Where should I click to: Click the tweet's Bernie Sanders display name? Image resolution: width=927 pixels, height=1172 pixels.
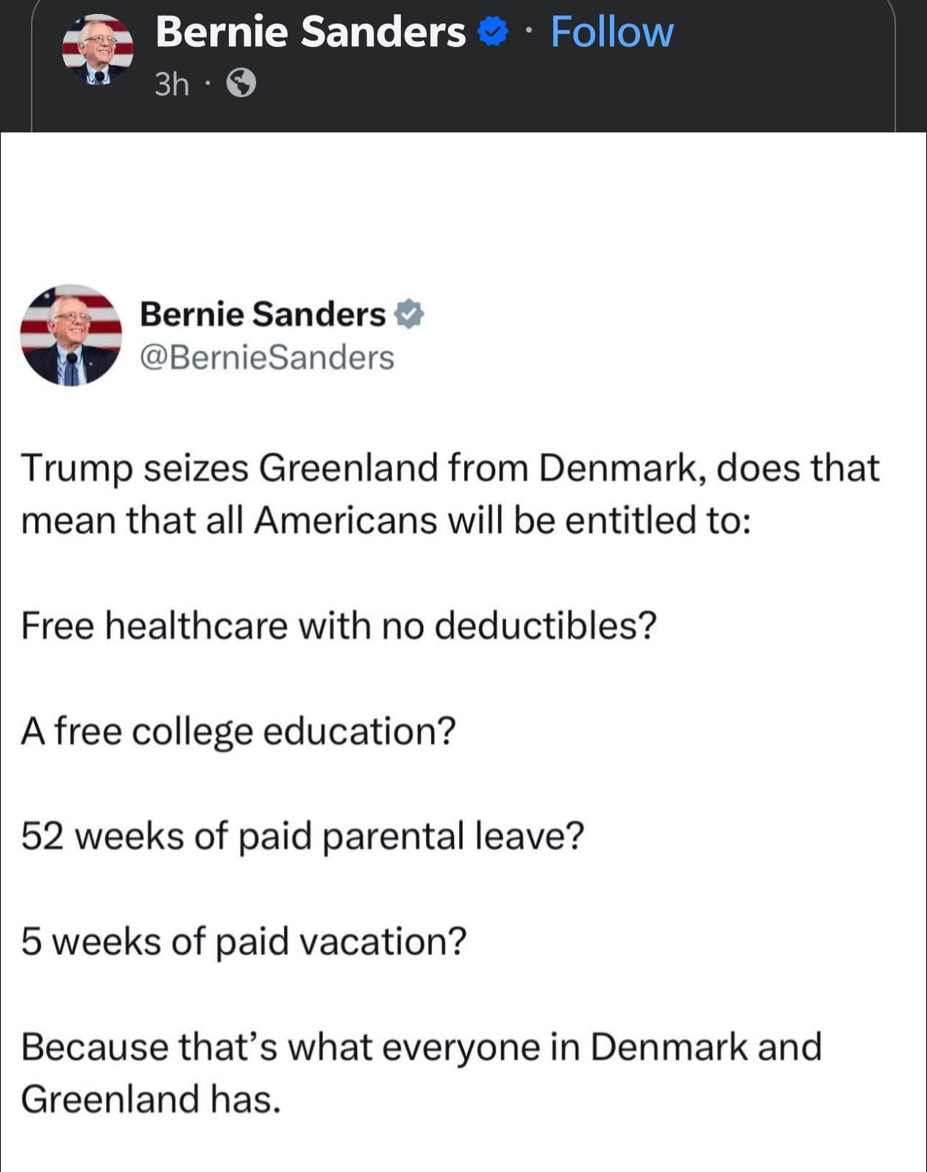coord(263,314)
